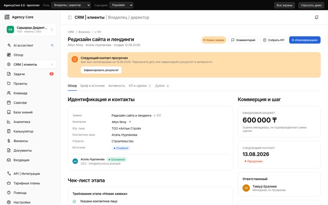Click the Новая заявка status badge
The width and height of the screenshot is (328, 205).
pyautogui.click(x=214, y=40)
